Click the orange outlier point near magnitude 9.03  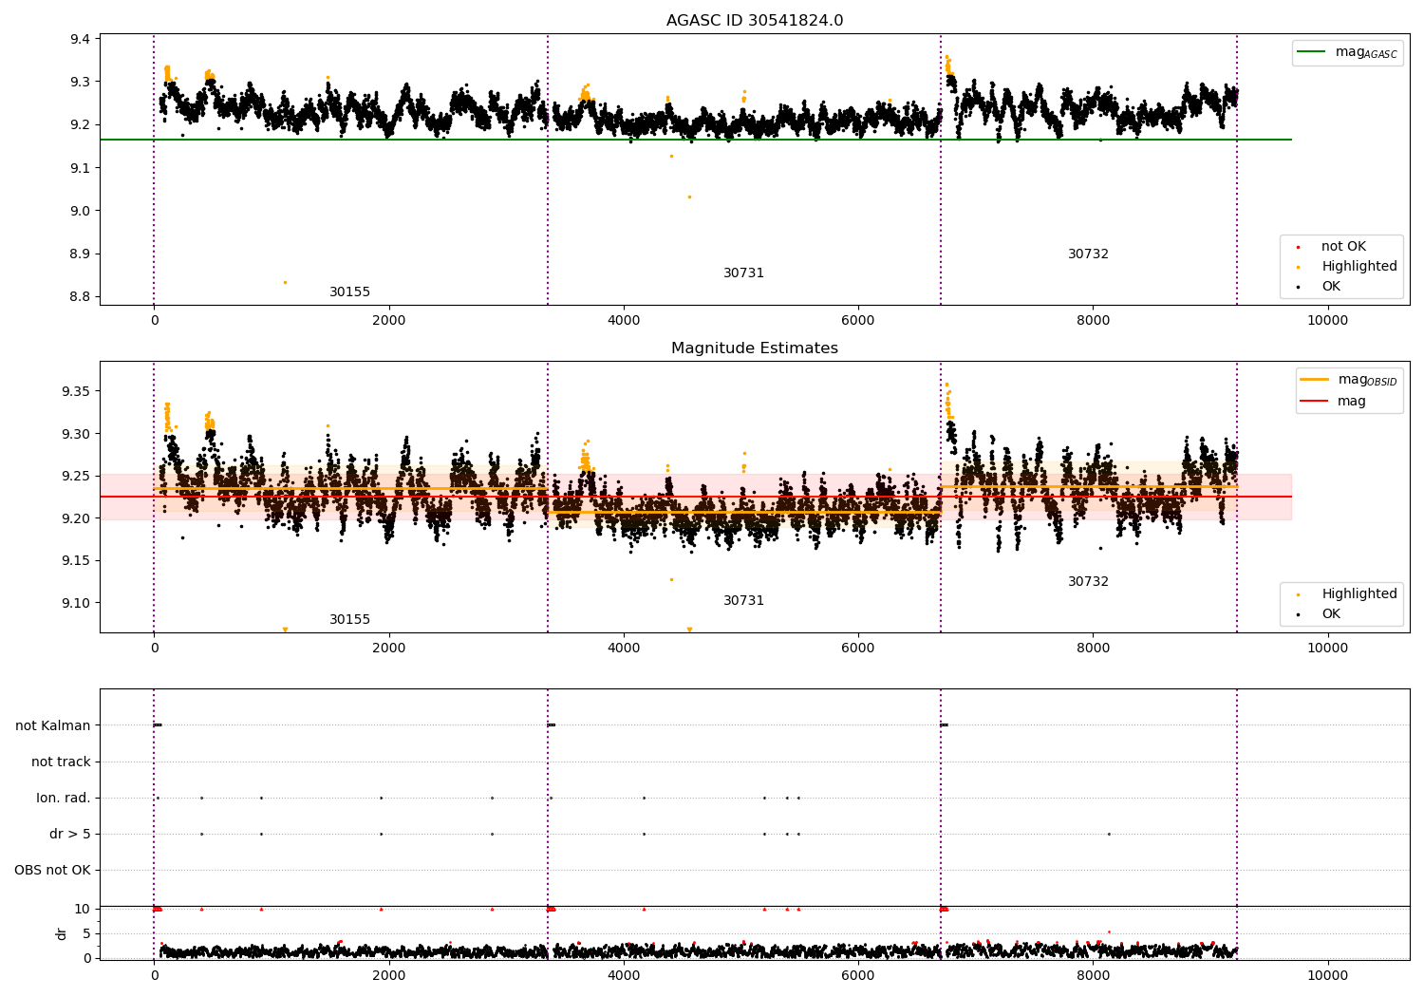coord(689,197)
